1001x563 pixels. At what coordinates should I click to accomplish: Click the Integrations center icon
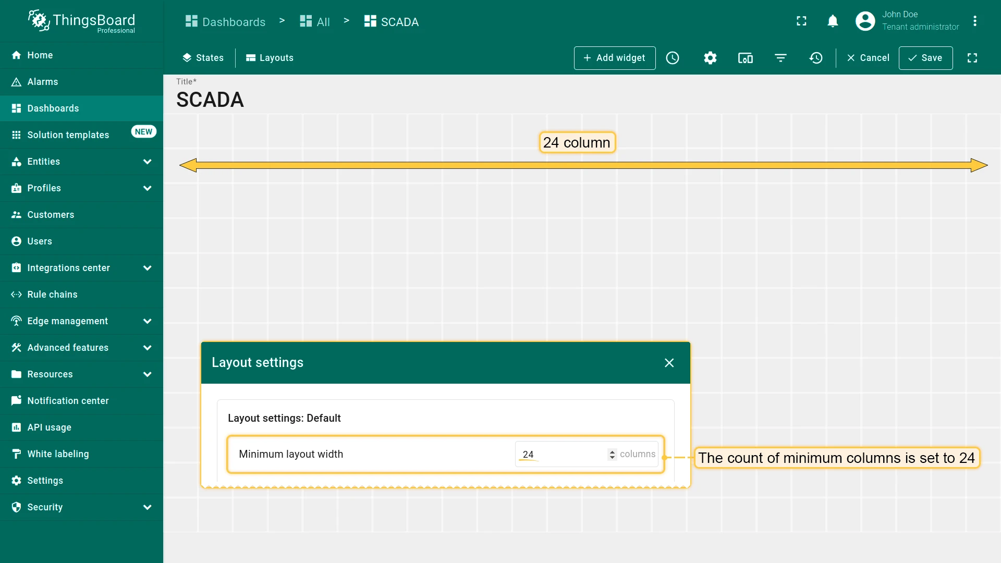click(16, 268)
